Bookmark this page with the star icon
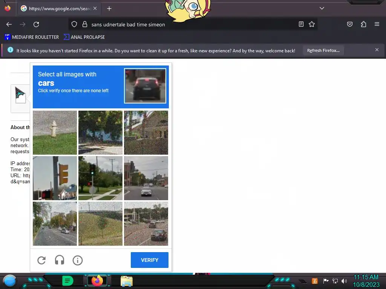The height and width of the screenshot is (289, 386). pyautogui.click(x=312, y=24)
